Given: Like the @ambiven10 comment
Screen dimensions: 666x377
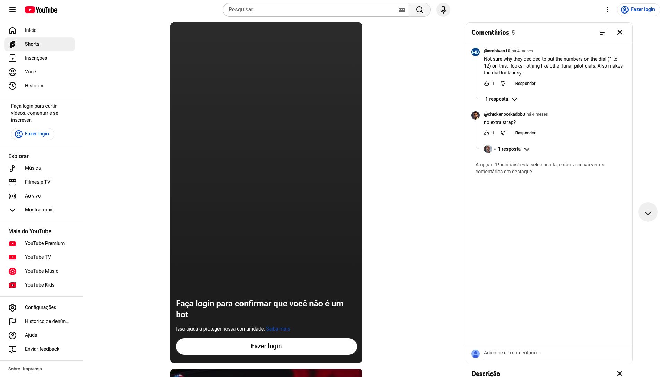Looking at the screenshot, I should coord(487,84).
